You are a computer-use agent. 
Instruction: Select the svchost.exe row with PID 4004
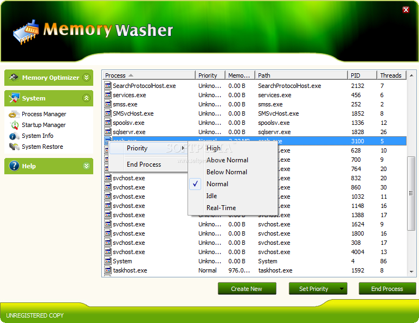(255, 252)
